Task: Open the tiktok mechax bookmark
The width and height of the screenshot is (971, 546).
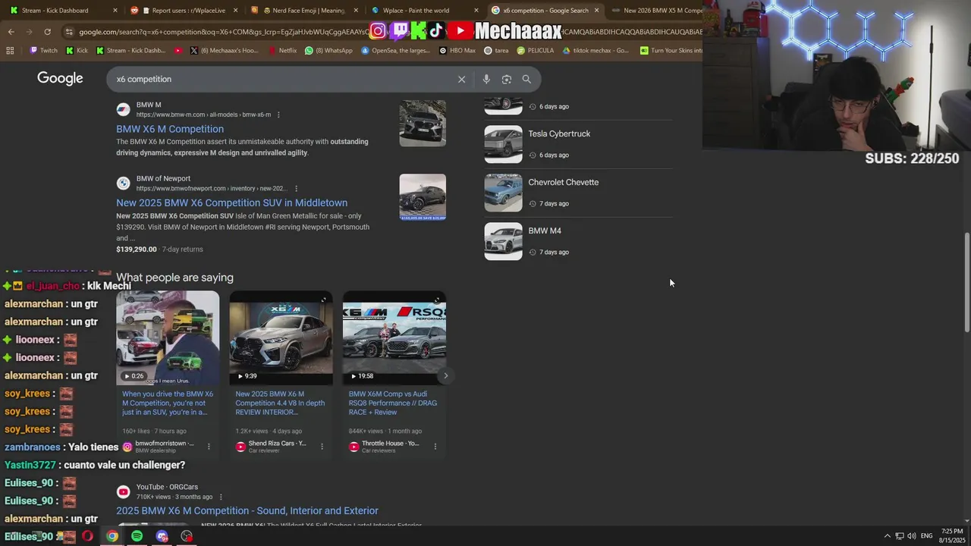Action: [595, 51]
